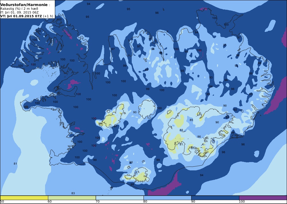Screen dimensions: 287x204
Task: Select the 'VT: þri 01.09.2015 07Z' valid time line
Action: (x=26, y=16)
